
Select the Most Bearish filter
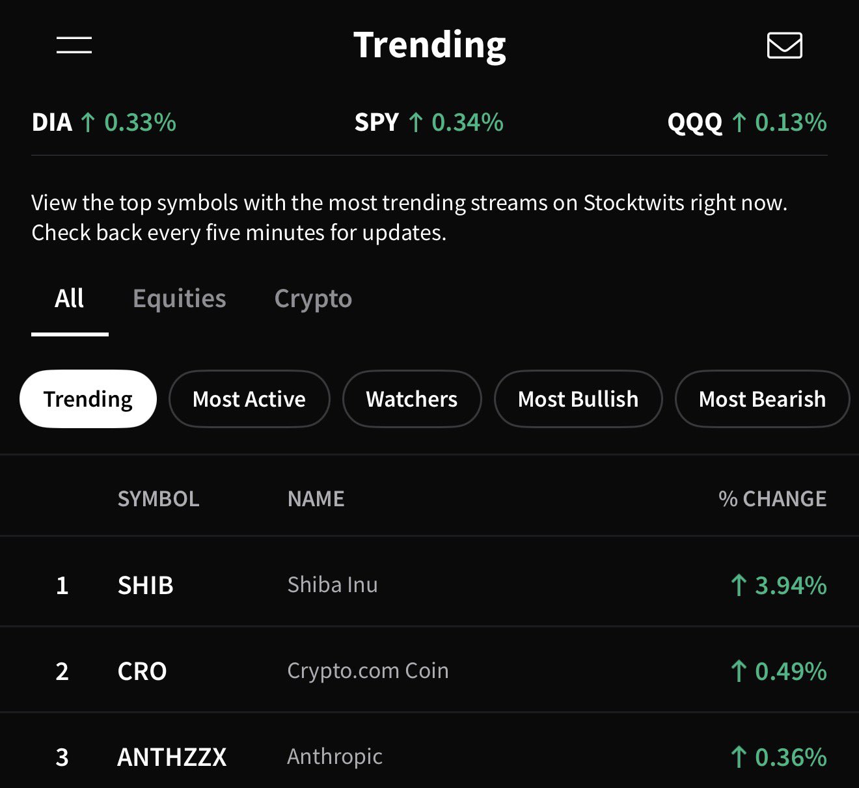(x=762, y=399)
